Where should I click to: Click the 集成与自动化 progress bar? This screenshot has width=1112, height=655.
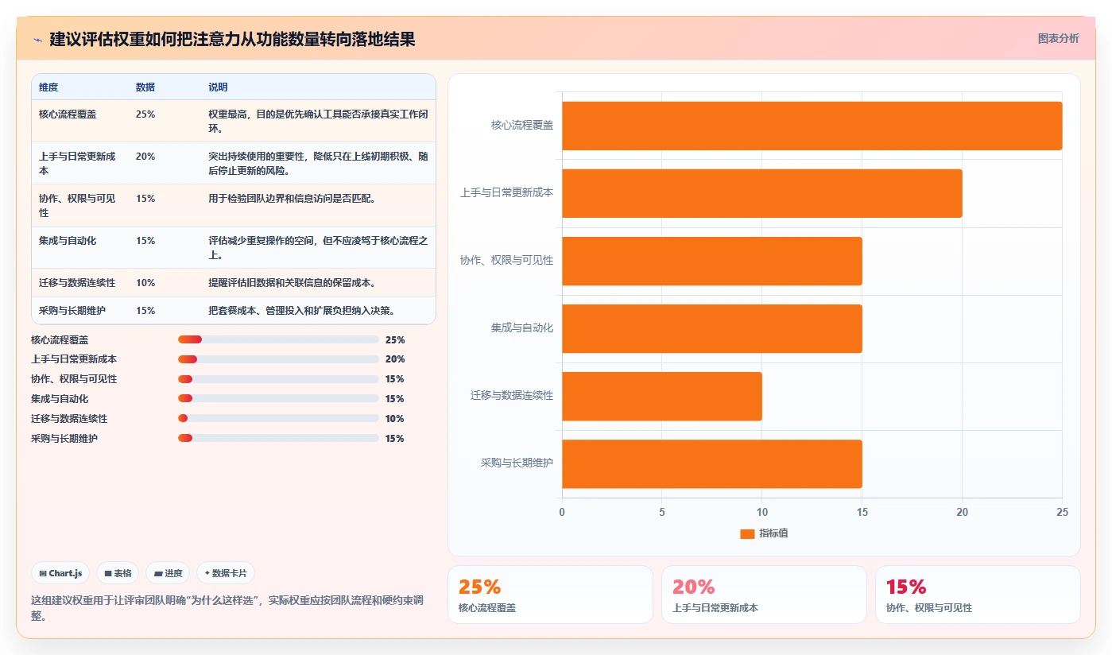point(278,399)
